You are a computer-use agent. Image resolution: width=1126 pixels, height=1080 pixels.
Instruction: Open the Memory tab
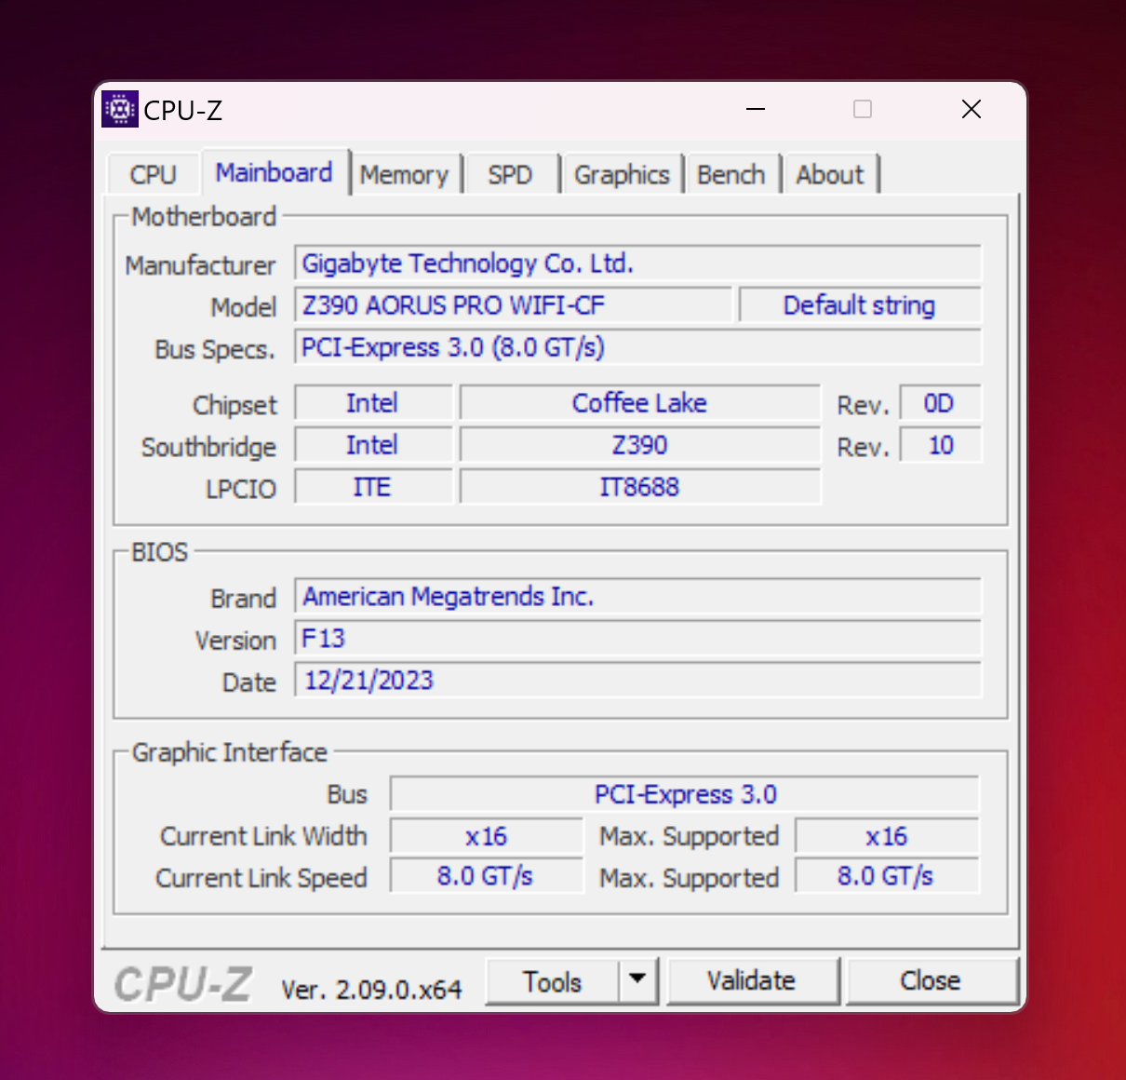(x=405, y=174)
